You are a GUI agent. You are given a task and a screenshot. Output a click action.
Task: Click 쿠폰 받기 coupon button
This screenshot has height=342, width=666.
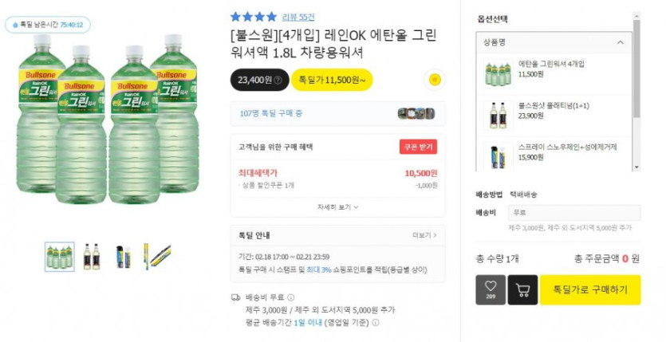tap(418, 147)
